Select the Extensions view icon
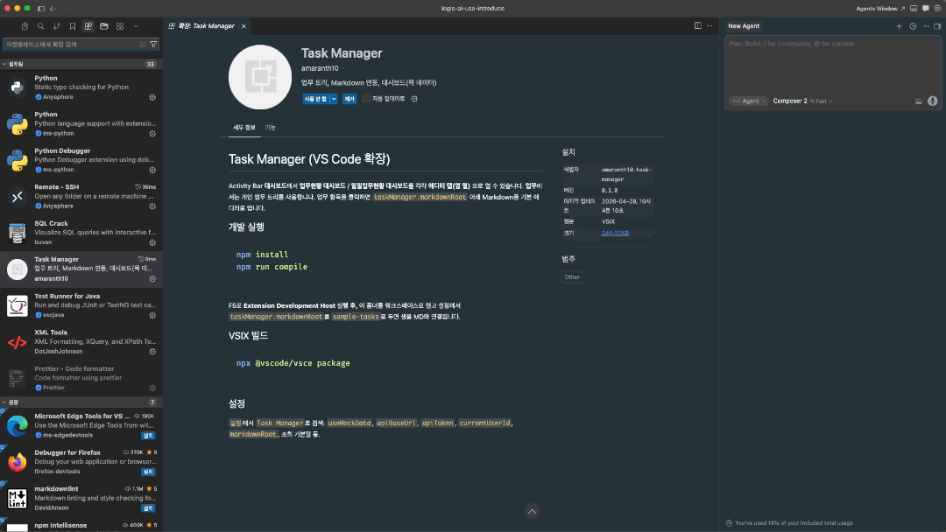Viewport: 946px width, 532px height. point(88,26)
